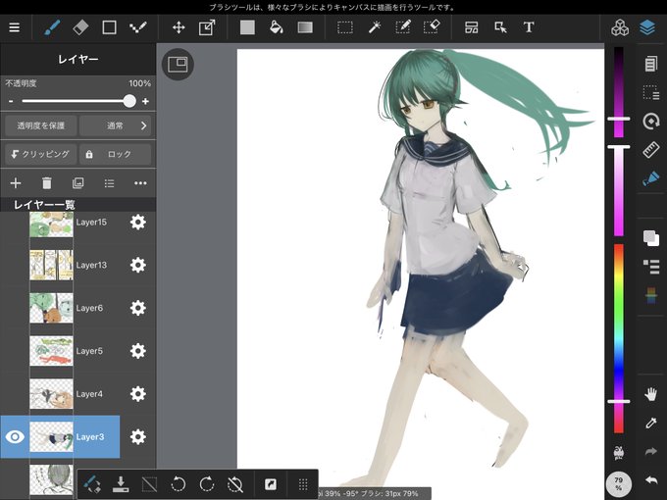The height and width of the screenshot is (500, 667).
Task: Click the Redo arrow
Action: [651, 451]
